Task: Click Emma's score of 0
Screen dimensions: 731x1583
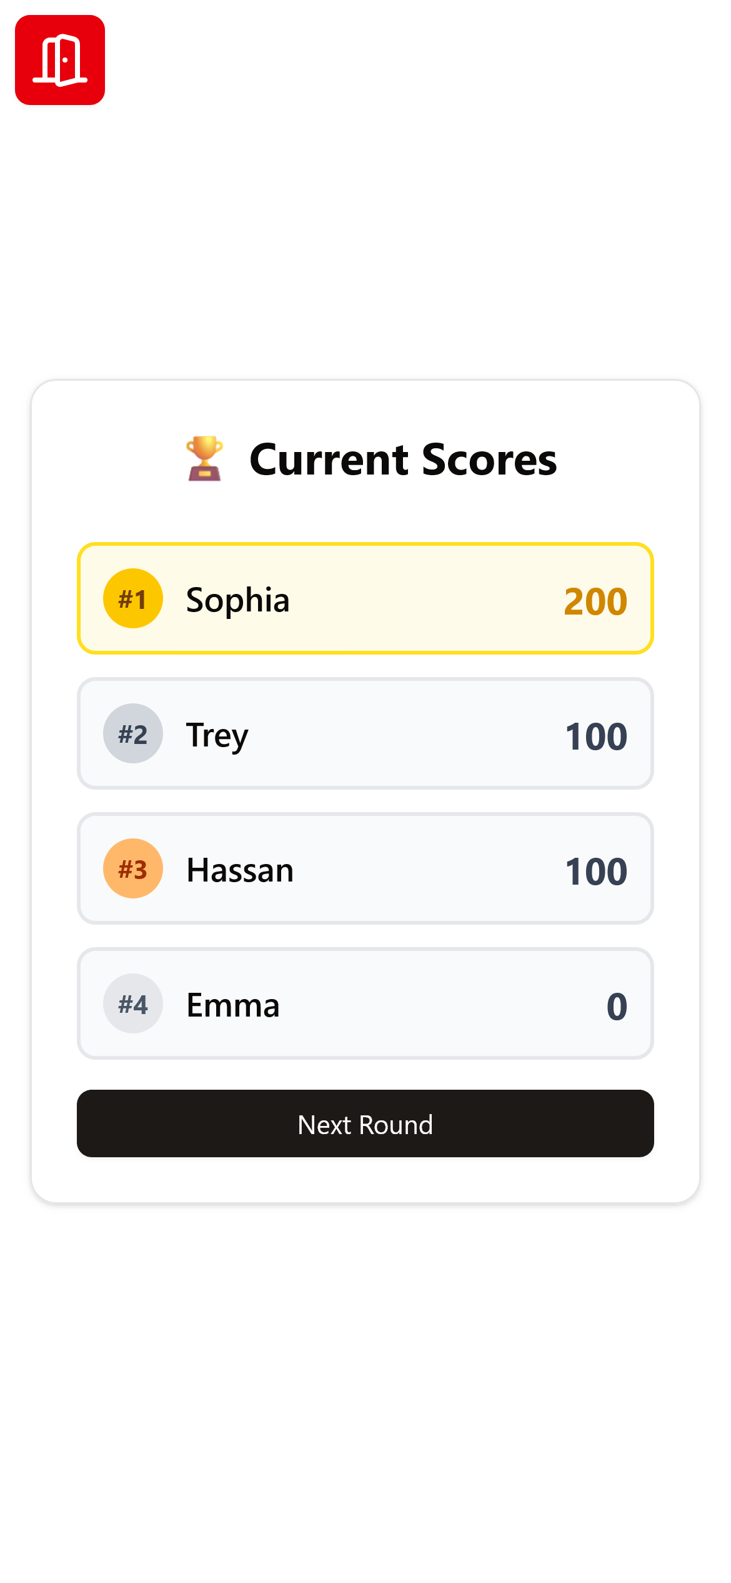Action: [x=617, y=1007]
